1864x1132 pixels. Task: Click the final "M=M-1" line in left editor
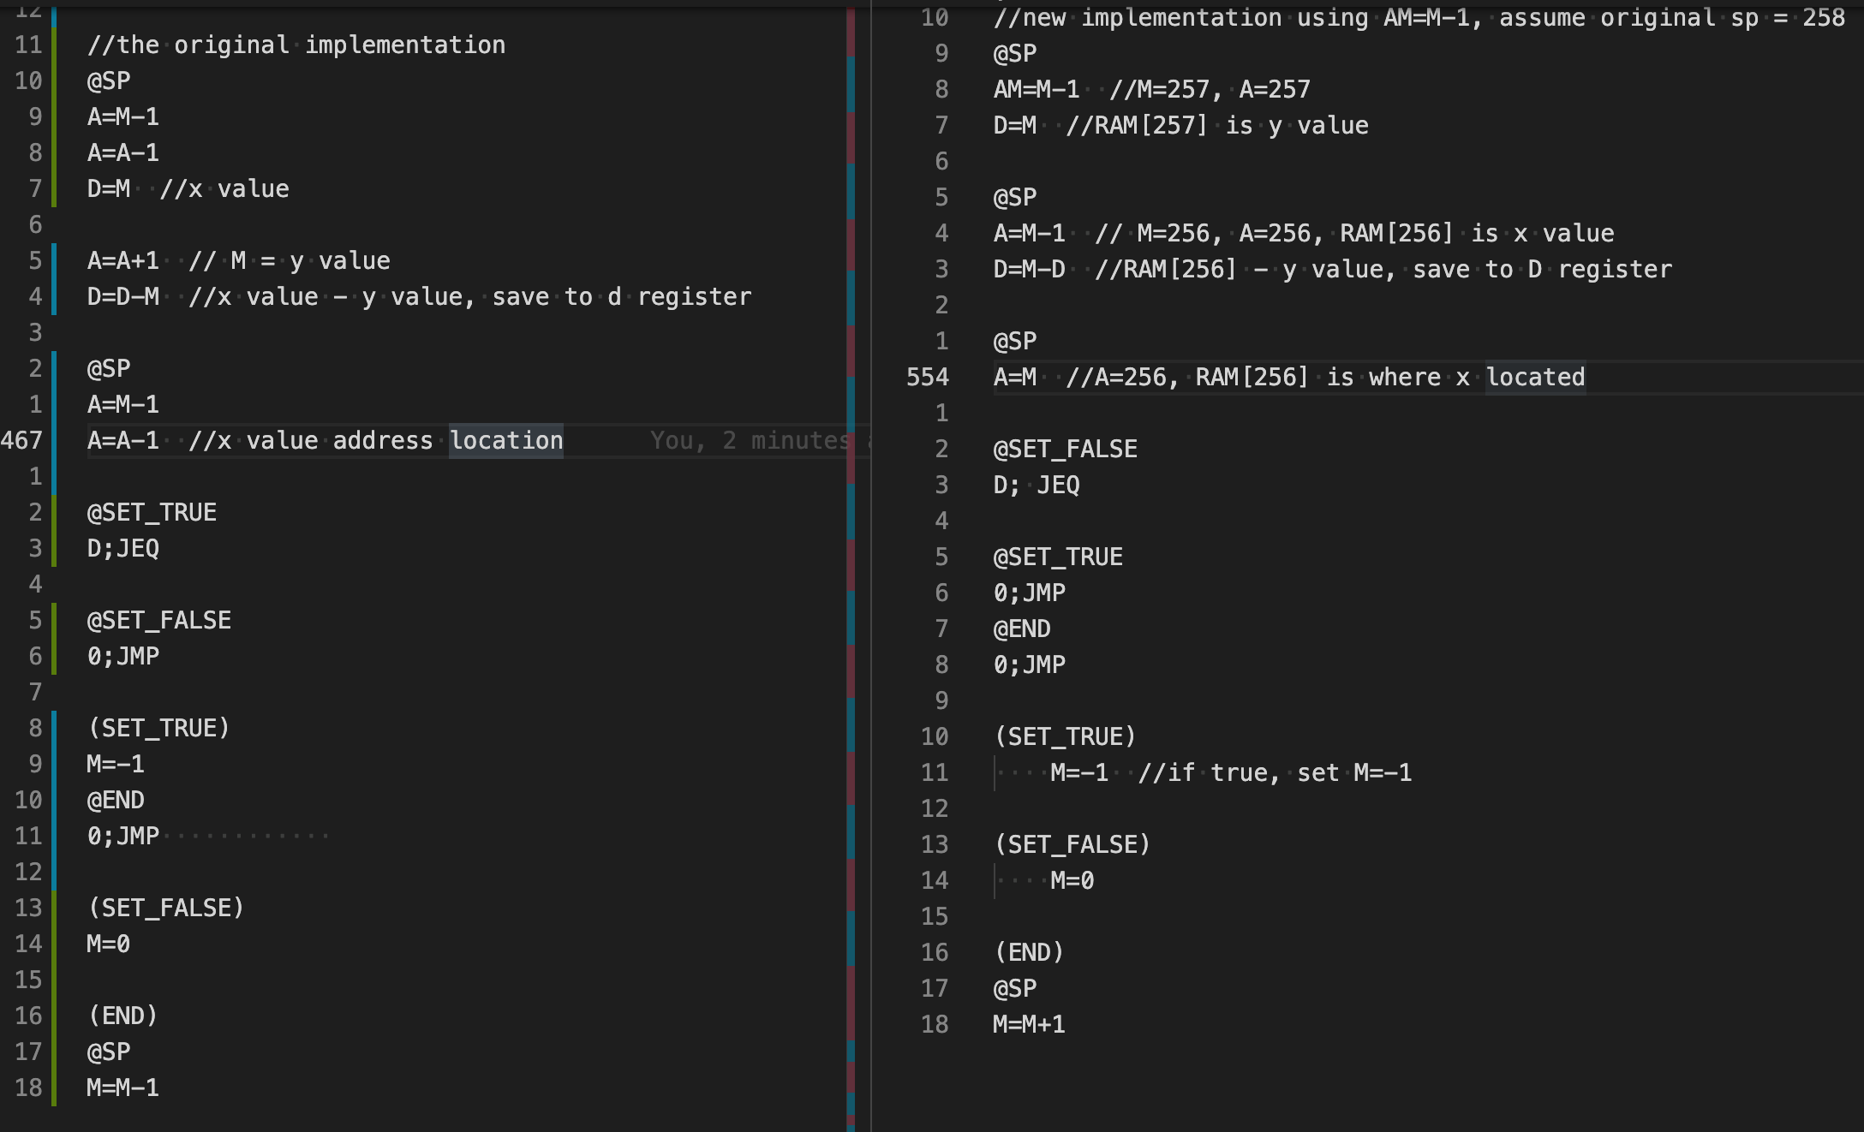[x=122, y=1087]
